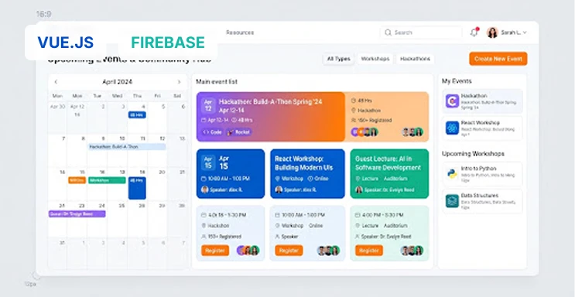Screen dimensions: 575x297
Task: Click the FIREBASE label
Action: click(x=168, y=43)
